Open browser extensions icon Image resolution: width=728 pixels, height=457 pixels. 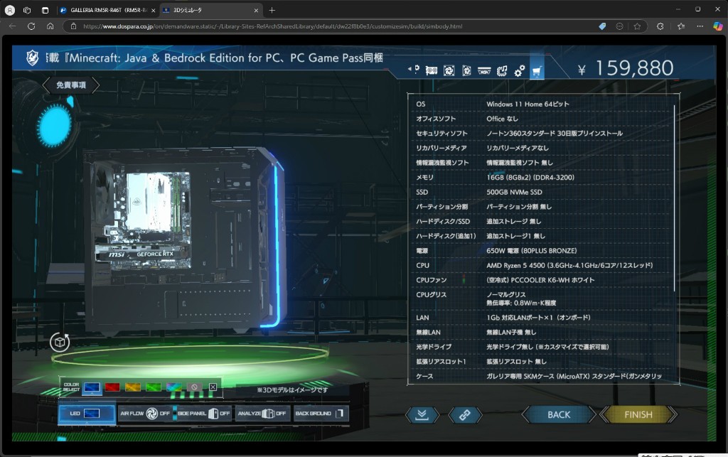(660, 26)
